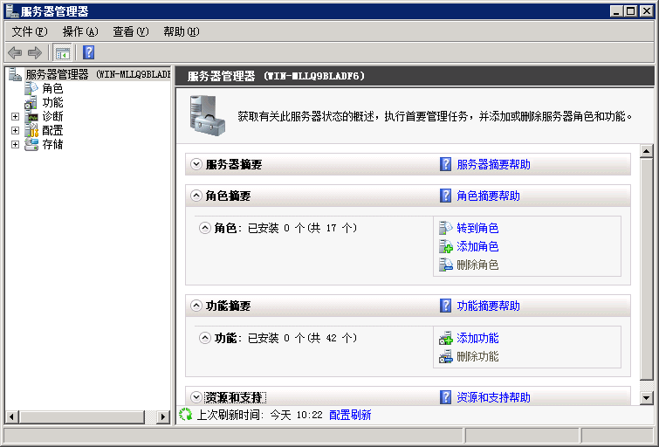
Task: Click the 删除功能 icon
Action: tap(445, 356)
